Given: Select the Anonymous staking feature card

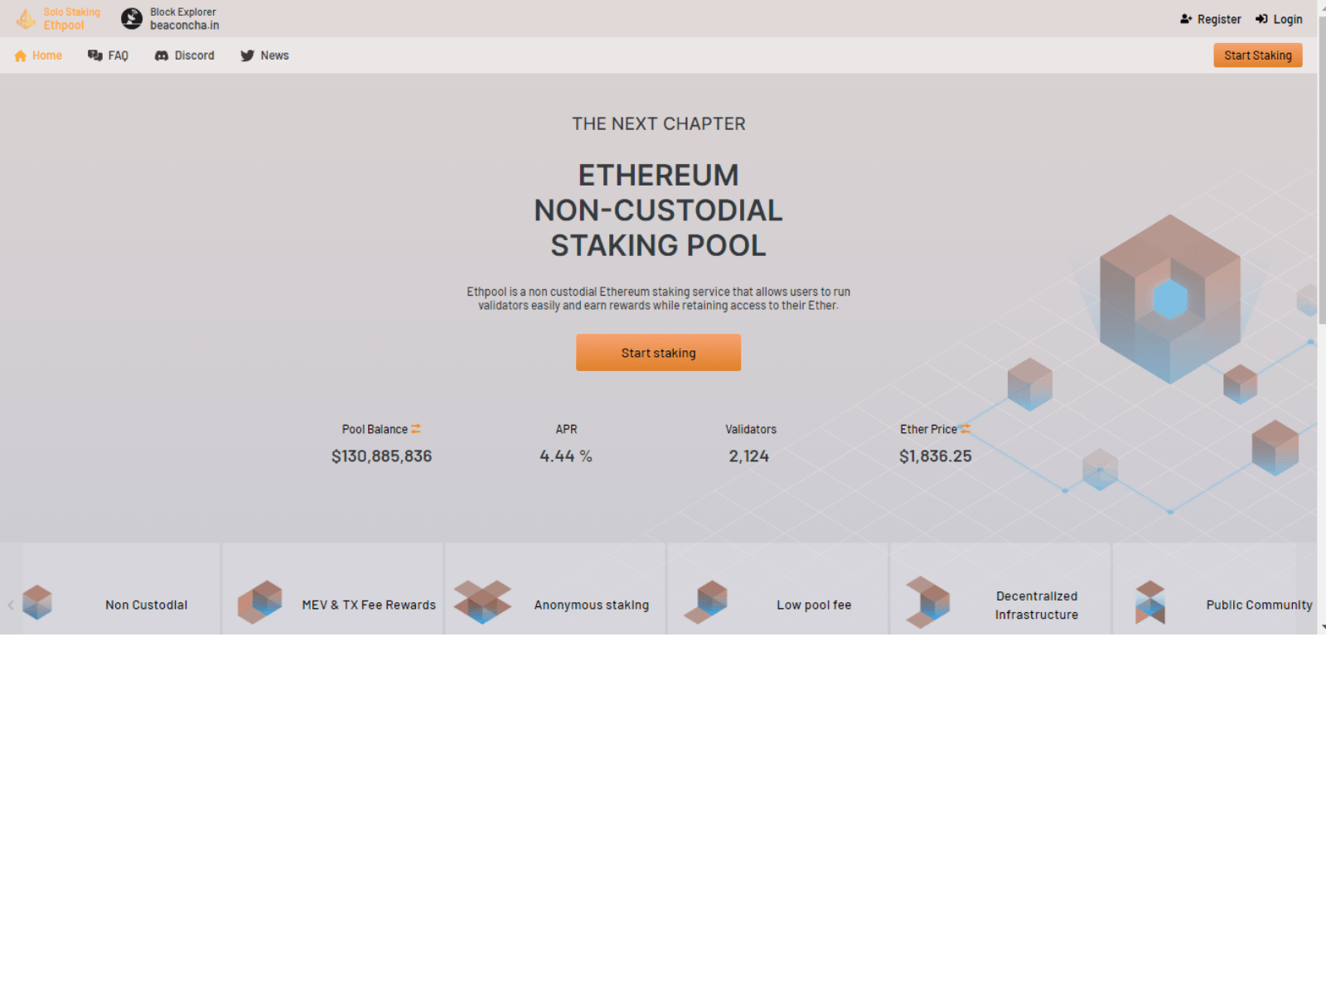Looking at the screenshot, I should (555, 589).
